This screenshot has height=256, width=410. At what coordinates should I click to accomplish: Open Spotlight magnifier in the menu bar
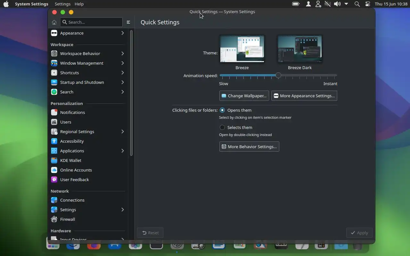coord(357,4)
